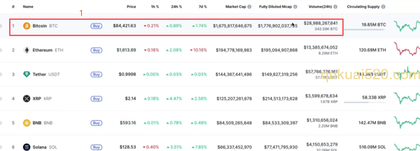This screenshot has width=420, height=151.
Task: Sort by the Market Cap column header
Action: click(x=236, y=6)
